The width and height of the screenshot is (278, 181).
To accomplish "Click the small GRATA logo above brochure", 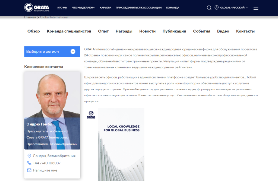I will 91,115.
